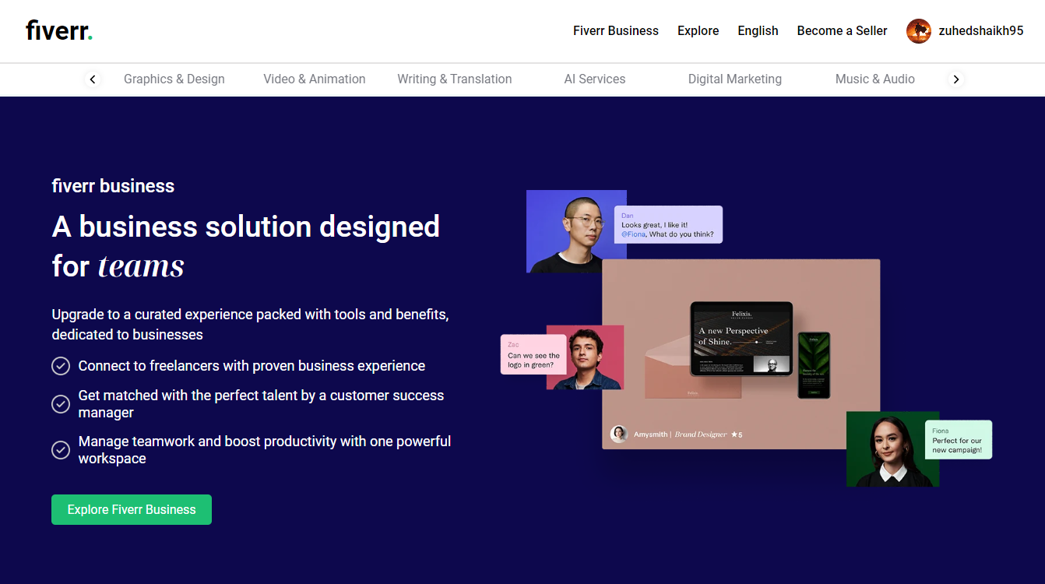
Task: Click the "Connect to freelancers" benefit text
Action: (252, 366)
